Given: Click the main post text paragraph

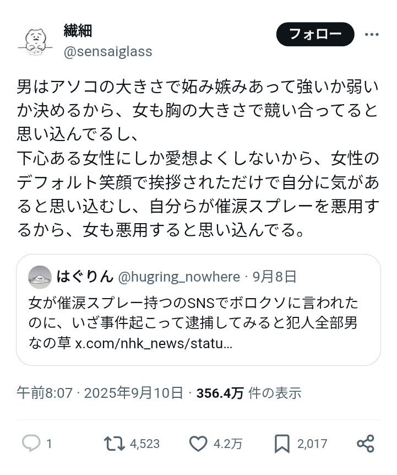Looking at the screenshot, I should point(198,157).
